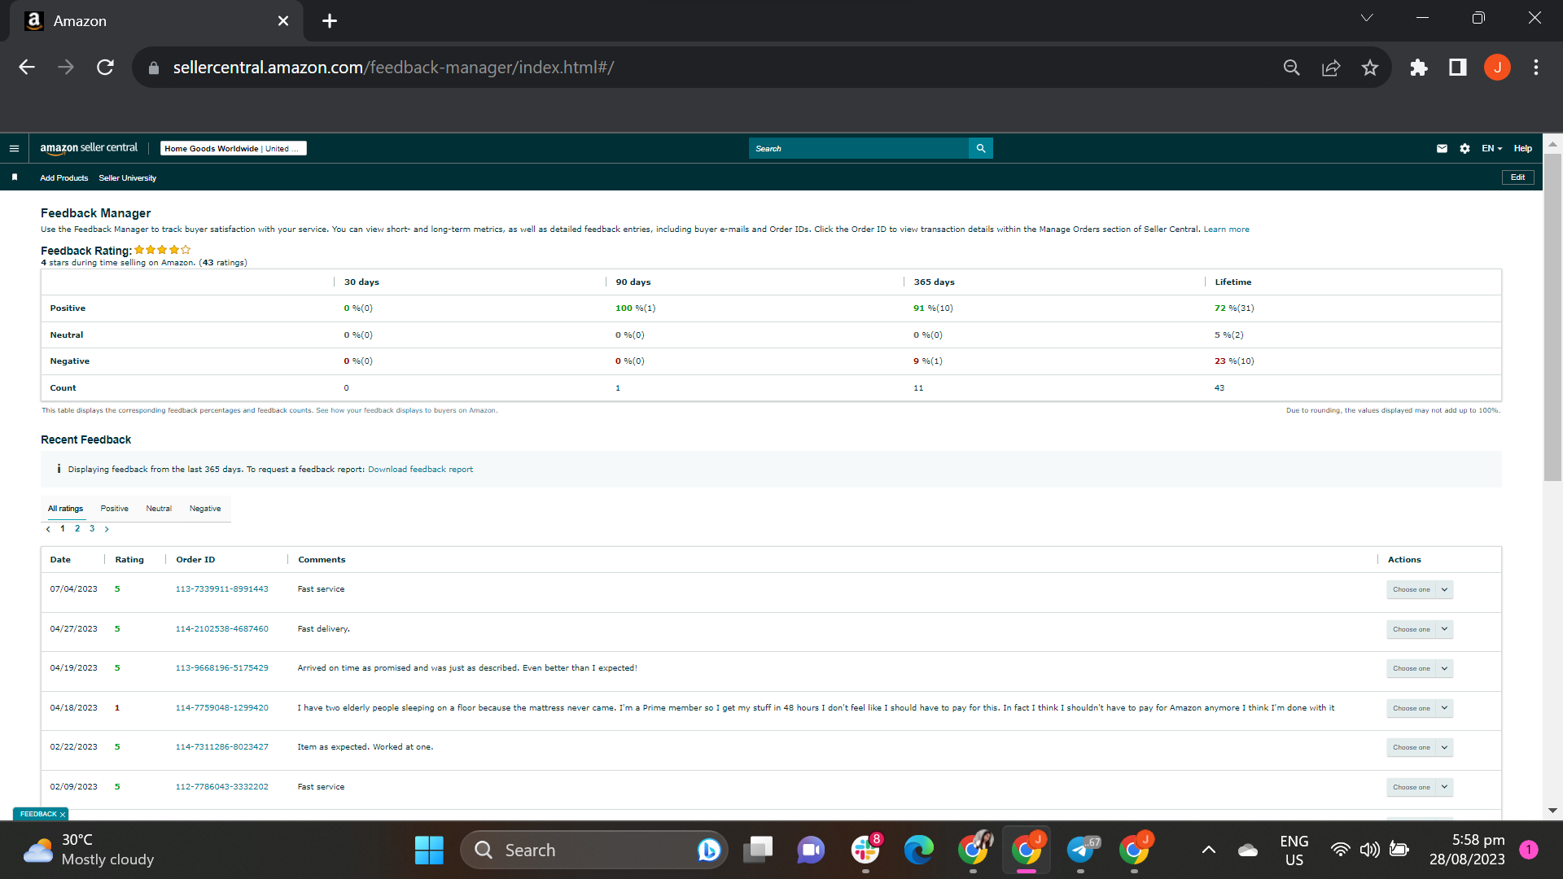Image resolution: width=1563 pixels, height=879 pixels.
Task: Open Microsoft Edge from the taskbar
Action: point(919,851)
